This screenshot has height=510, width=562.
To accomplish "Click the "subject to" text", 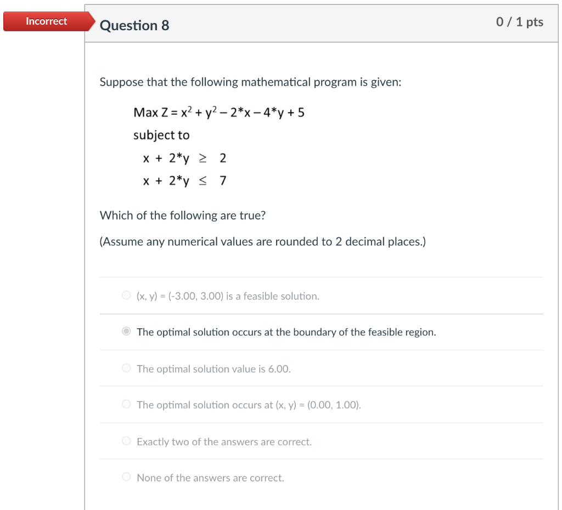I will 161,135.
